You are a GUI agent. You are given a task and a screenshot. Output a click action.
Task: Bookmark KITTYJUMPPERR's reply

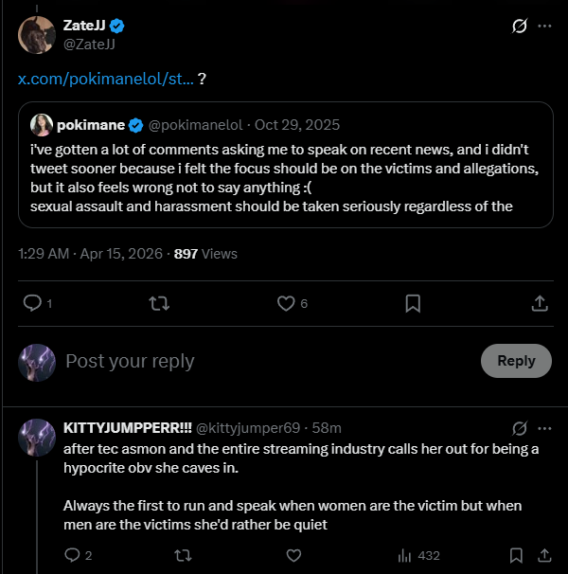516,555
